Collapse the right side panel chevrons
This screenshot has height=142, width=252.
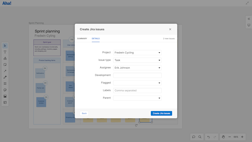click(249, 19)
